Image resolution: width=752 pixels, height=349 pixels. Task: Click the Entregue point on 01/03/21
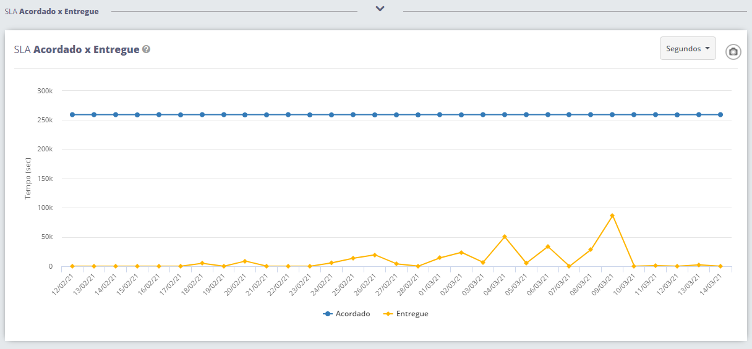pyautogui.click(x=440, y=258)
